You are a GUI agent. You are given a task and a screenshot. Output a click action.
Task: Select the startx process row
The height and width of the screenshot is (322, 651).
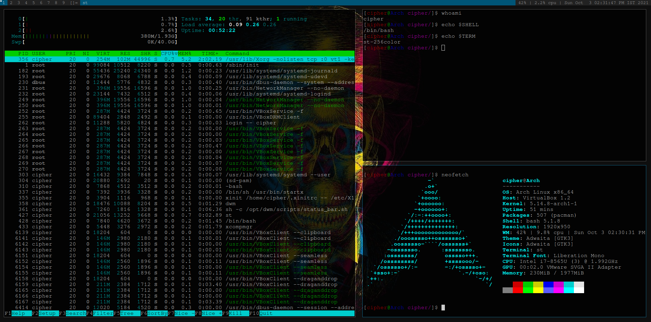[180, 192]
